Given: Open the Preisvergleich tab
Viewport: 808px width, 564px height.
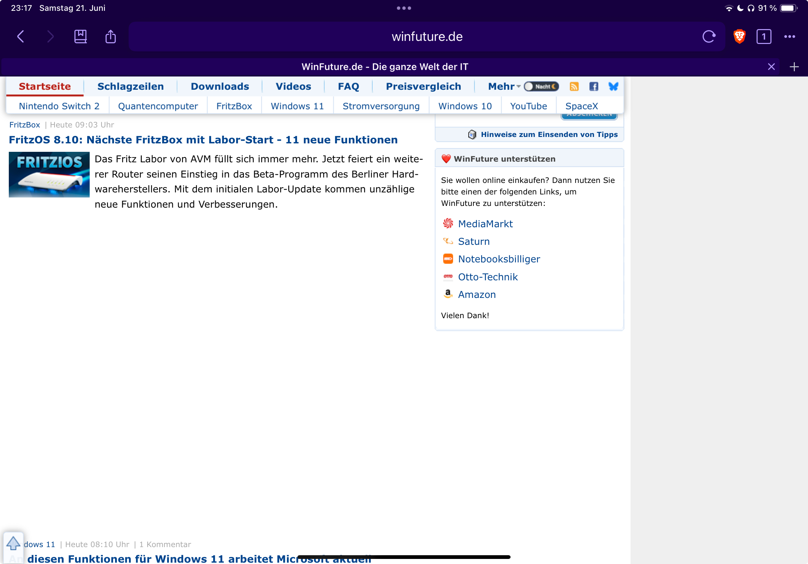Looking at the screenshot, I should tap(423, 87).
